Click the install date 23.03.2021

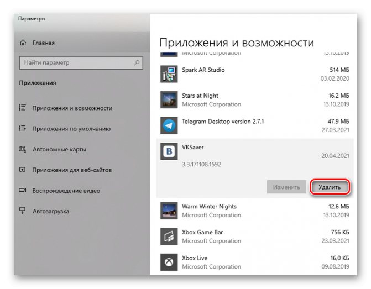[x=335, y=241]
